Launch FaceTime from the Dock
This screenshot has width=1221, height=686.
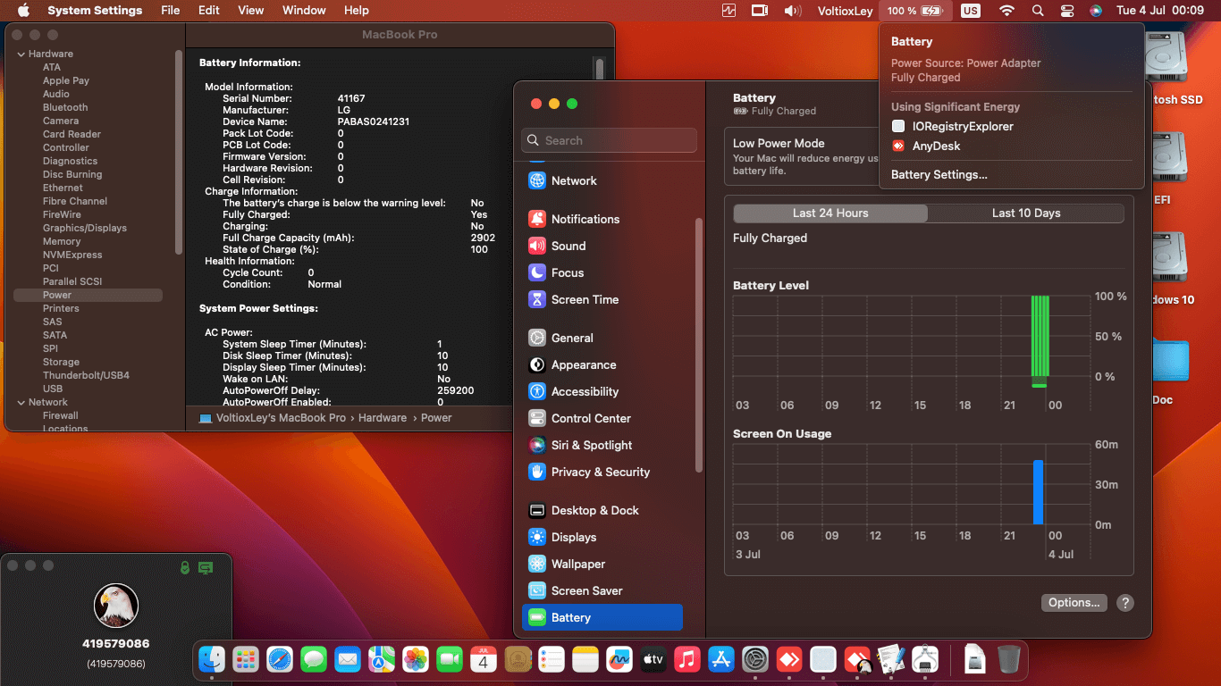click(x=450, y=660)
